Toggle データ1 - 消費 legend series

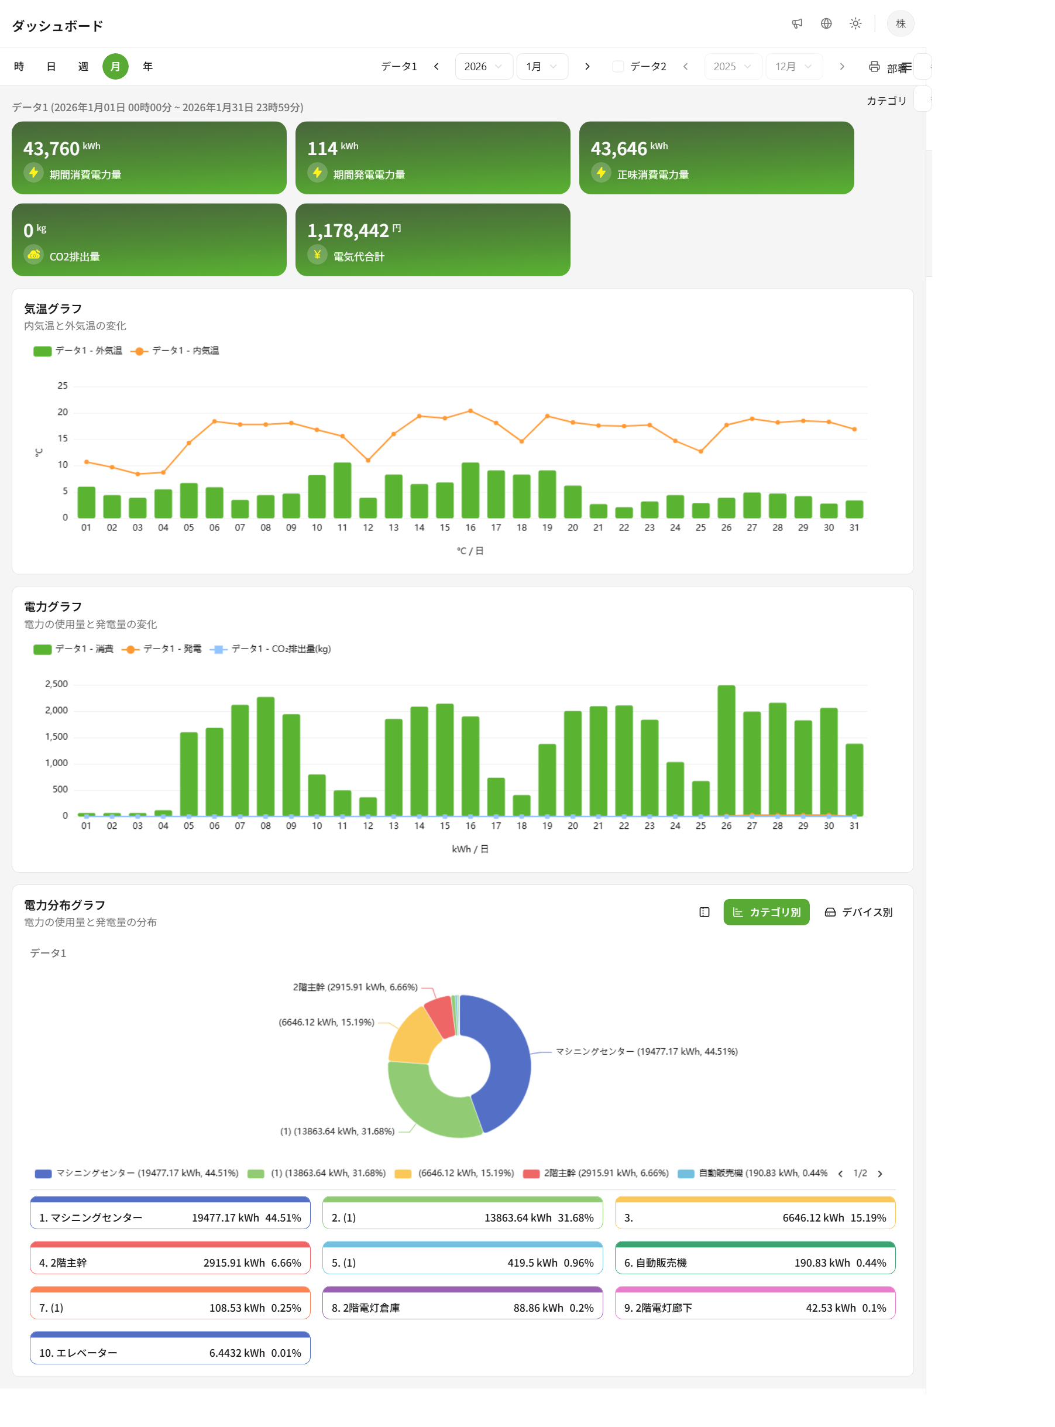(x=74, y=649)
